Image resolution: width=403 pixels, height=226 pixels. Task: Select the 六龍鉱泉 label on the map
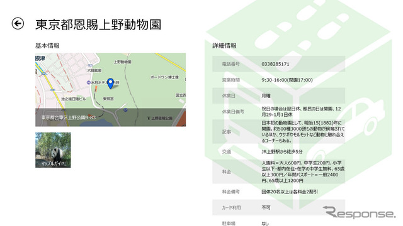pos(94,70)
